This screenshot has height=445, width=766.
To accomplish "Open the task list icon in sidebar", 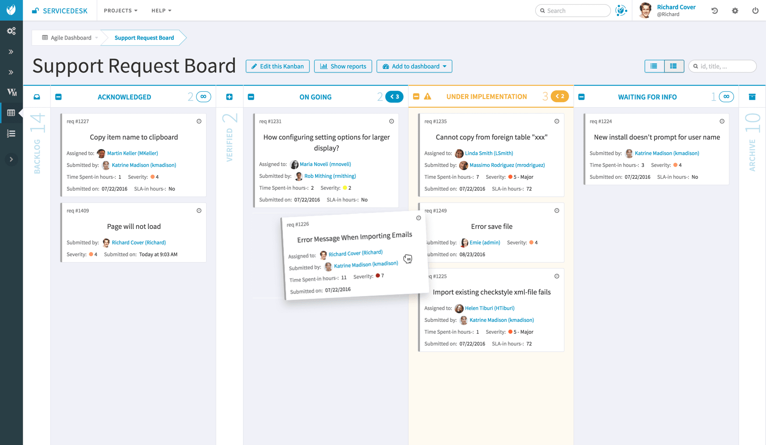I will (x=11, y=134).
